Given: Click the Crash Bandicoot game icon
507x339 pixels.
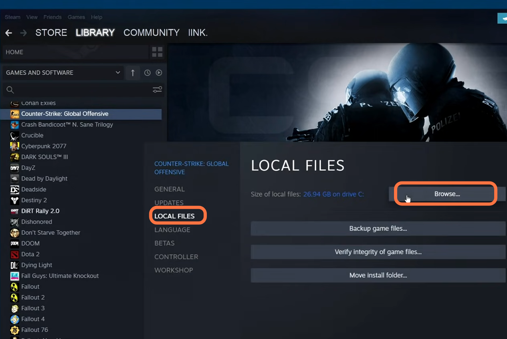Looking at the screenshot, I should click(15, 125).
